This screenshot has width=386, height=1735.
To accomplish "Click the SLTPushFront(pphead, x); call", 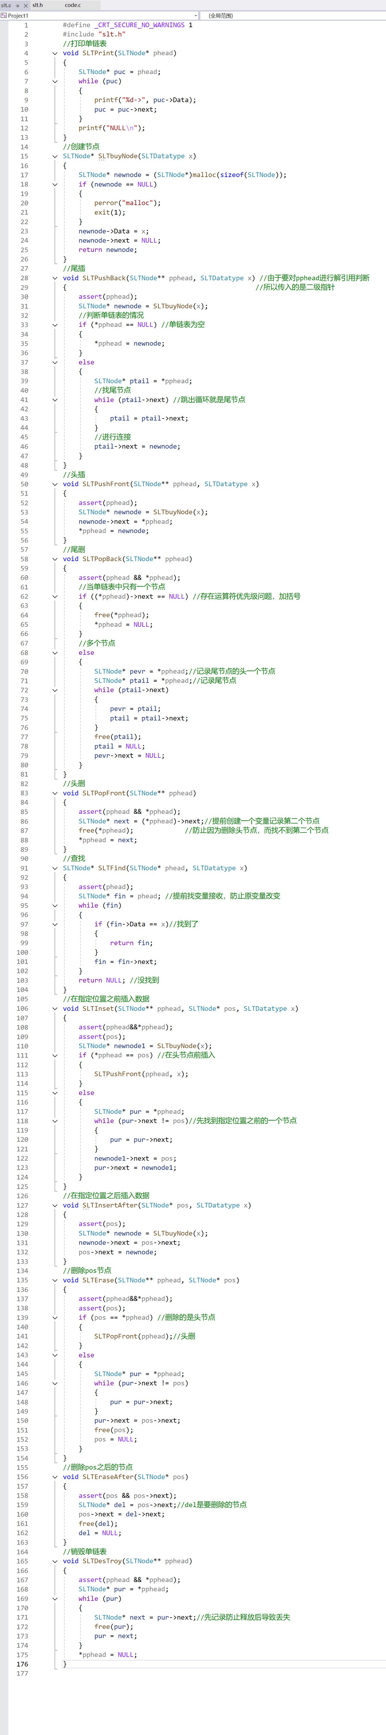I will click(141, 1074).
